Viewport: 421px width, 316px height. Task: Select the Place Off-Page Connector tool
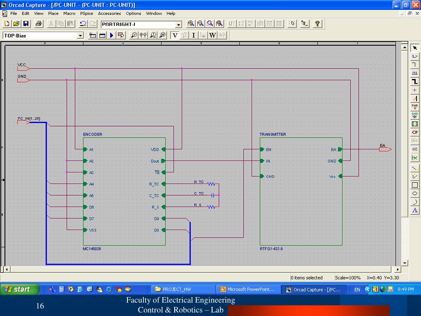(415, 149)
